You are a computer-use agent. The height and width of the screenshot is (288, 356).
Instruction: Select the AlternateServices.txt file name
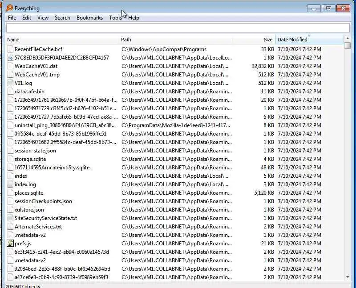tap(38, 227)
